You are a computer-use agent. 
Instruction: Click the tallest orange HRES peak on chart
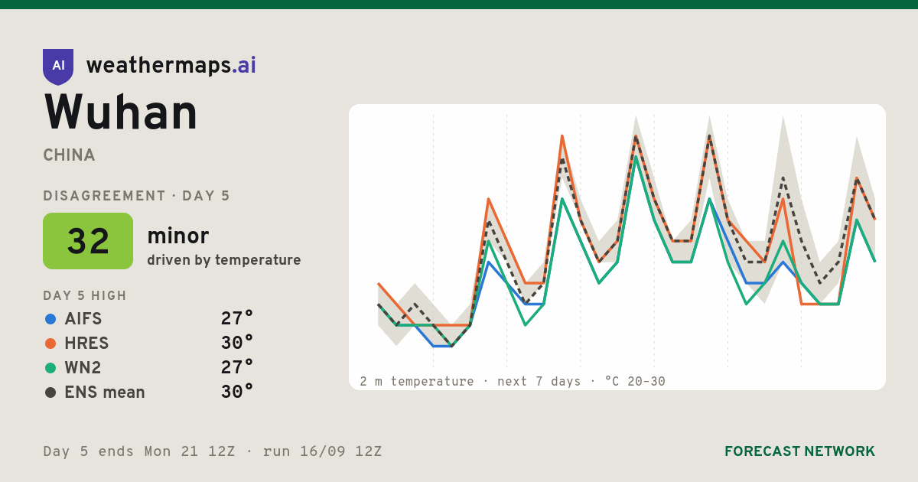point(562,136)
